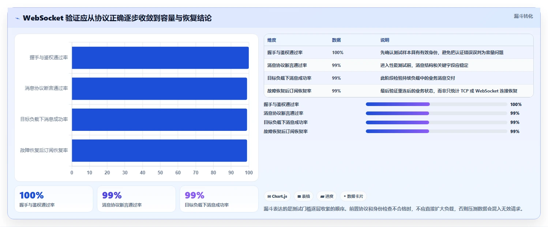
Task: Click the description starting 最后验证重连后的业务状态
Action: (x=449, y=91)
